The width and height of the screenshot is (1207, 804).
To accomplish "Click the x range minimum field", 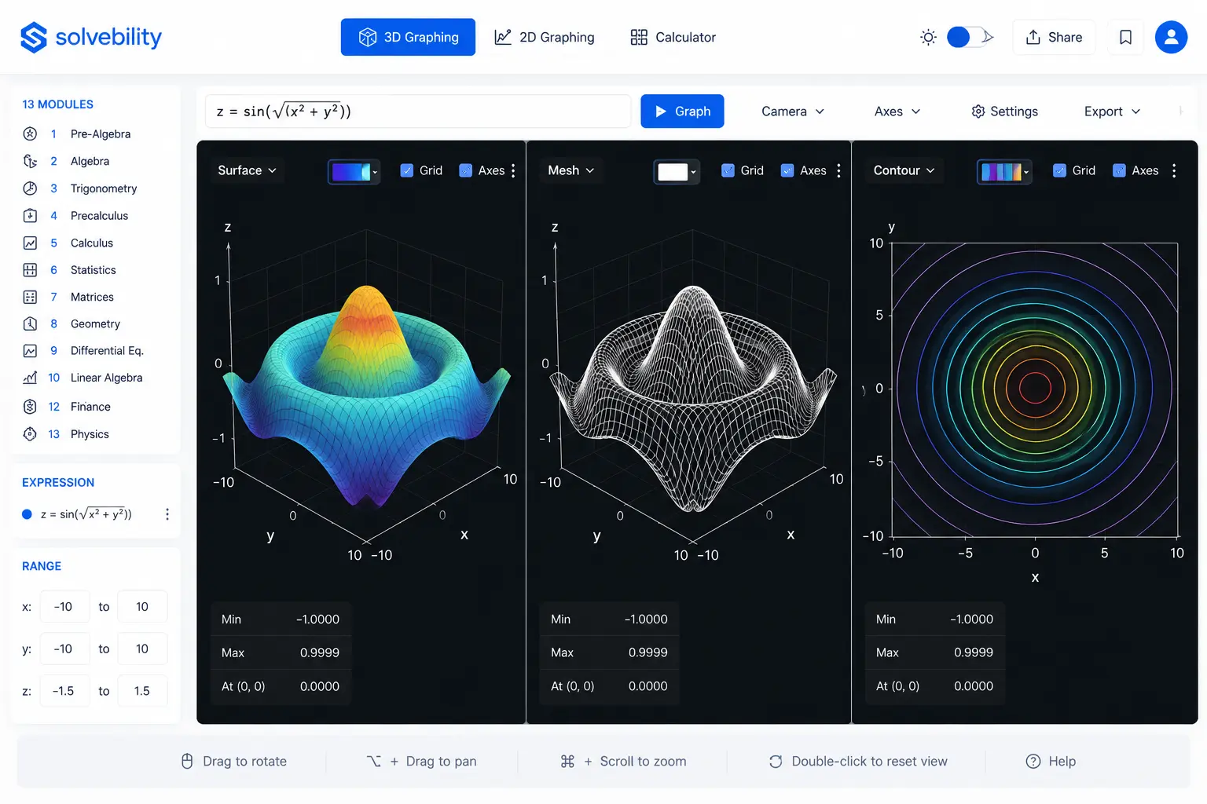I will (x=64, y=607).
